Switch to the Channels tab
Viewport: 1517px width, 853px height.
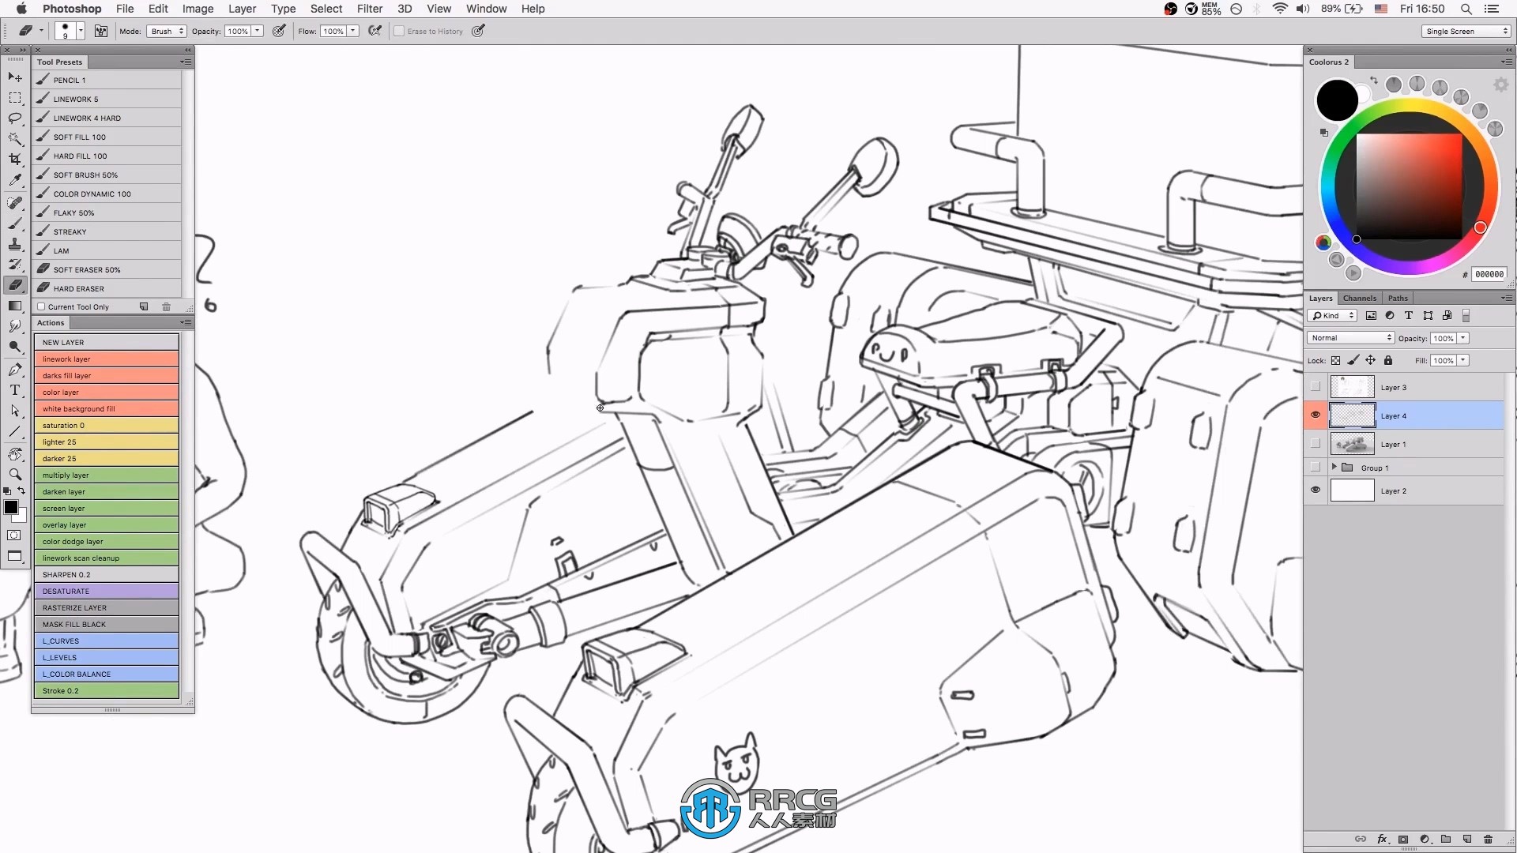[x=1359, y=298]
